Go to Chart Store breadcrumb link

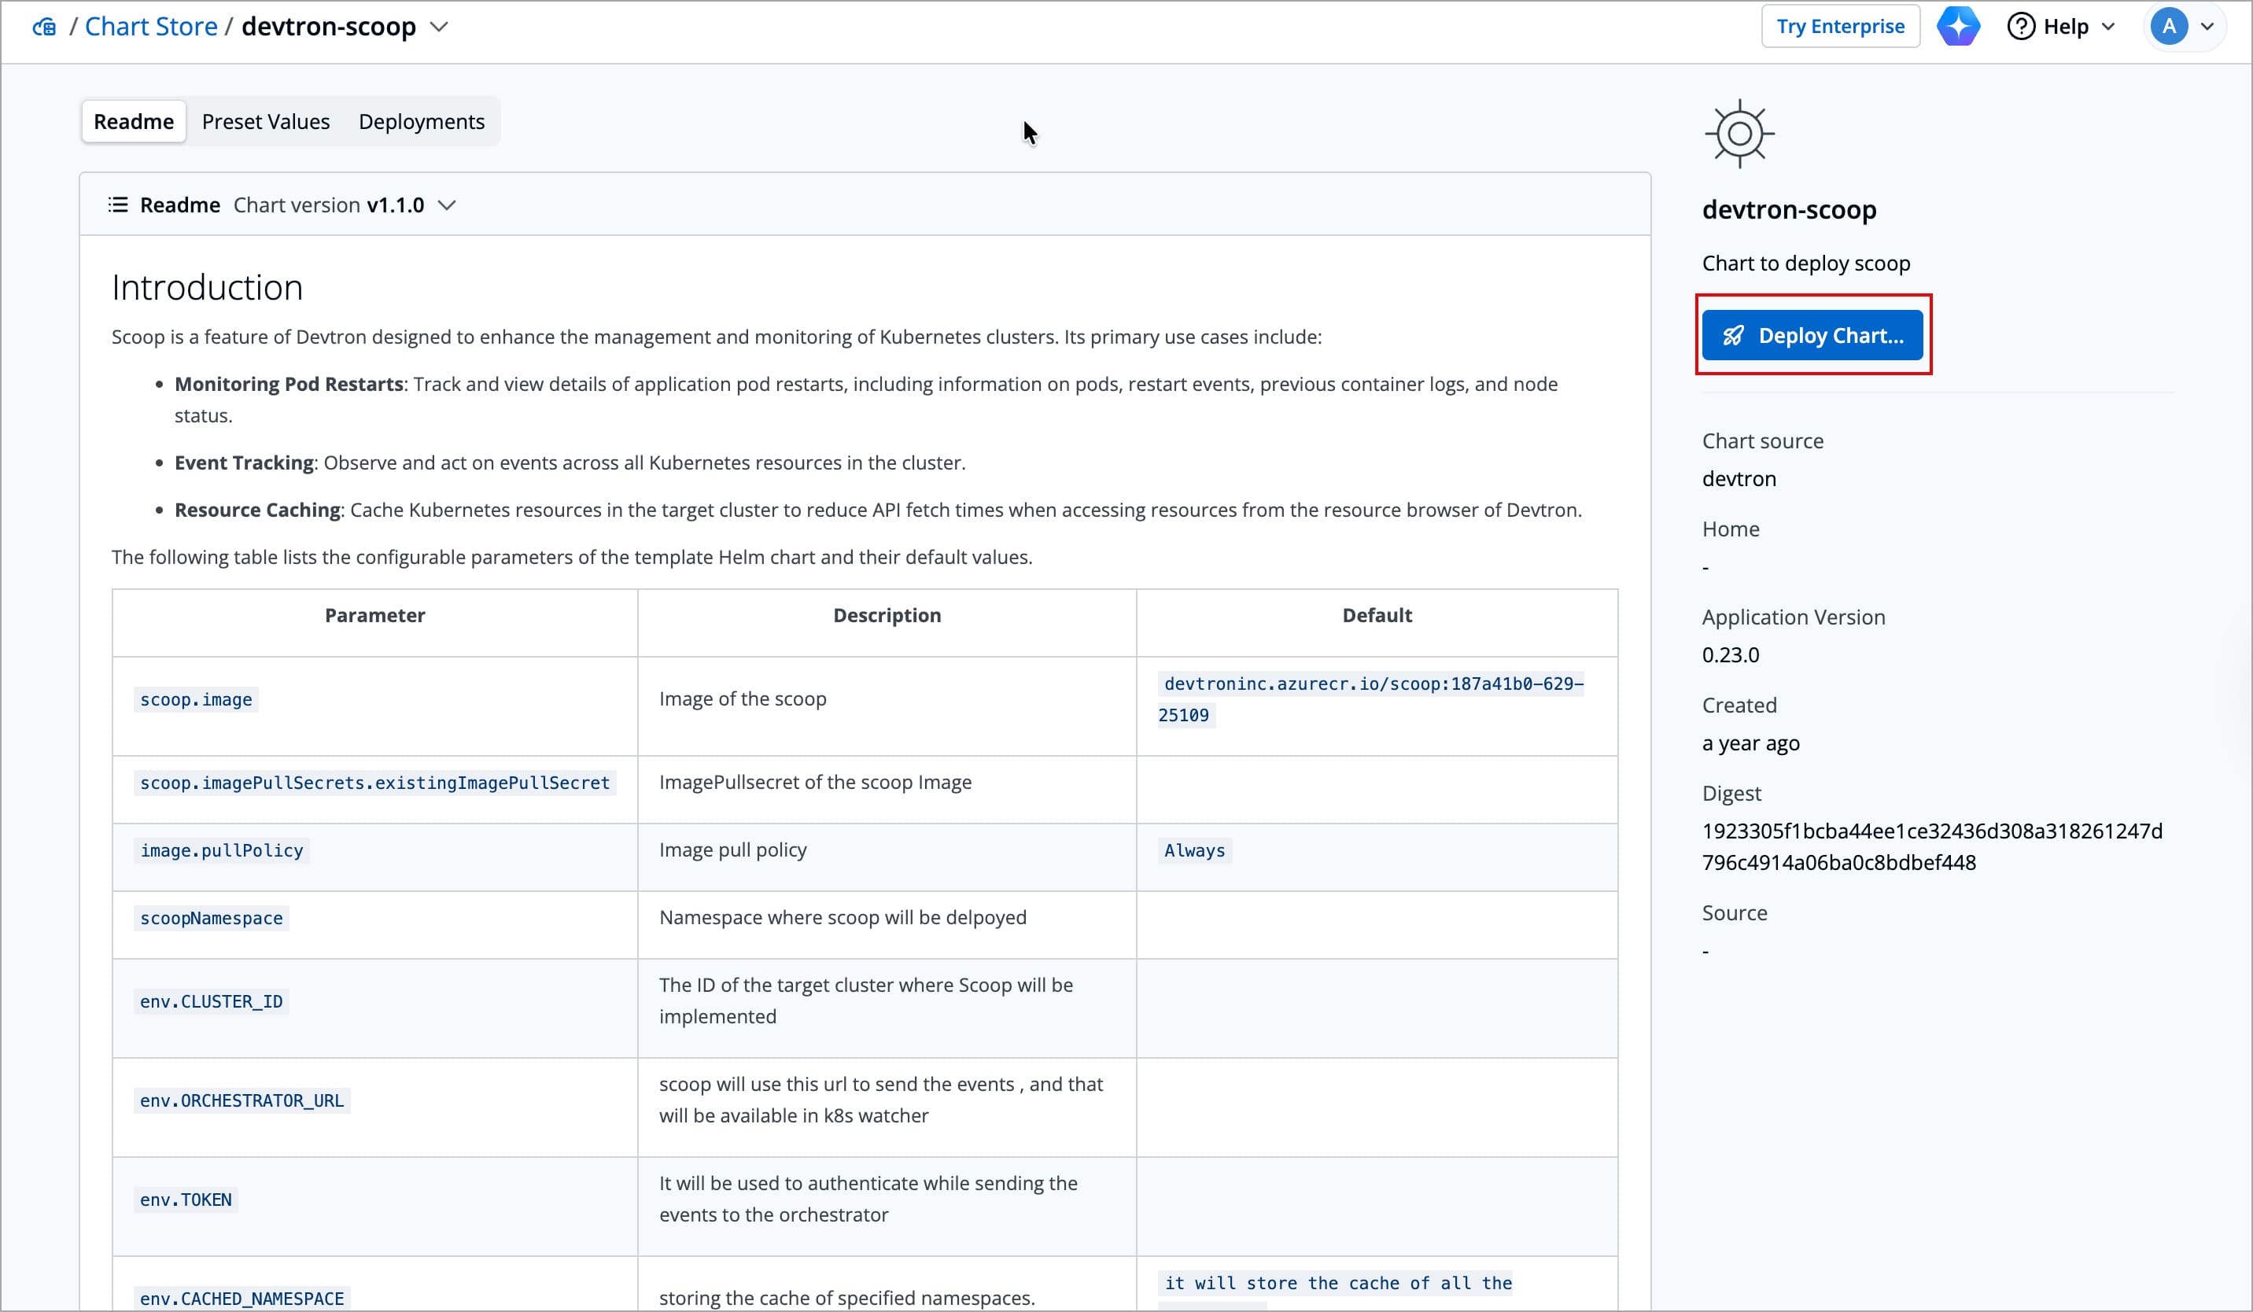click(151, 27)
